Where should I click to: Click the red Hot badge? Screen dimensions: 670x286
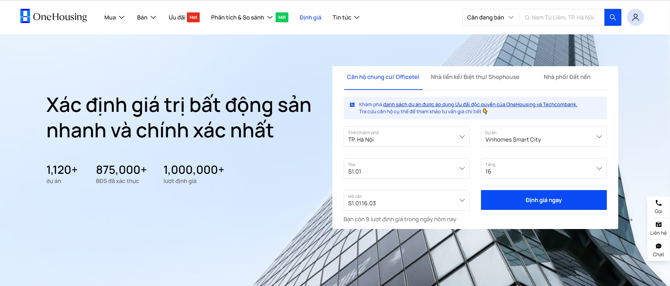[193, 17]
